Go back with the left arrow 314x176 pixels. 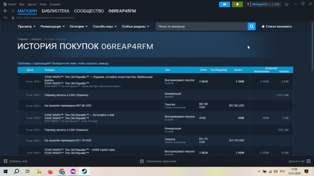tap(5, 11)
